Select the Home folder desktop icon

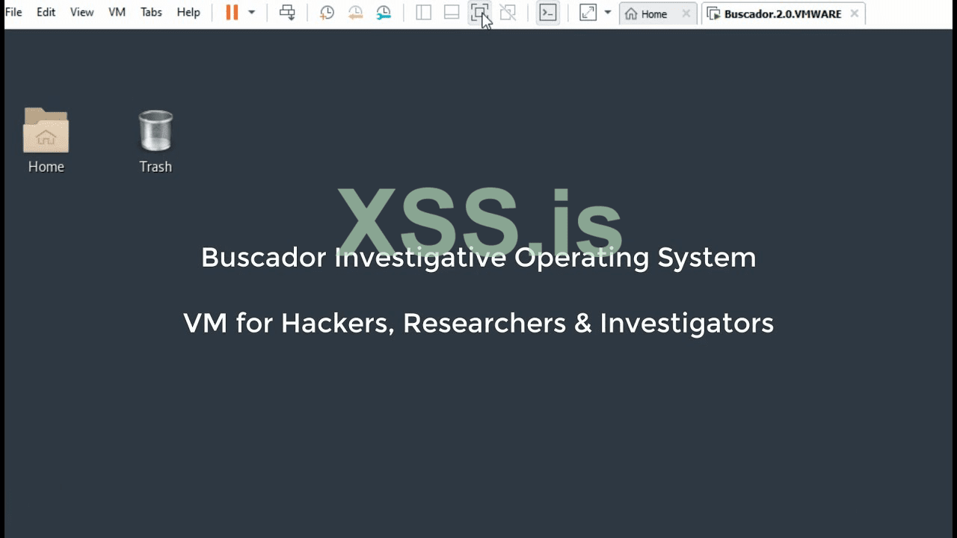pyautogui.click(x=46, y=140)
